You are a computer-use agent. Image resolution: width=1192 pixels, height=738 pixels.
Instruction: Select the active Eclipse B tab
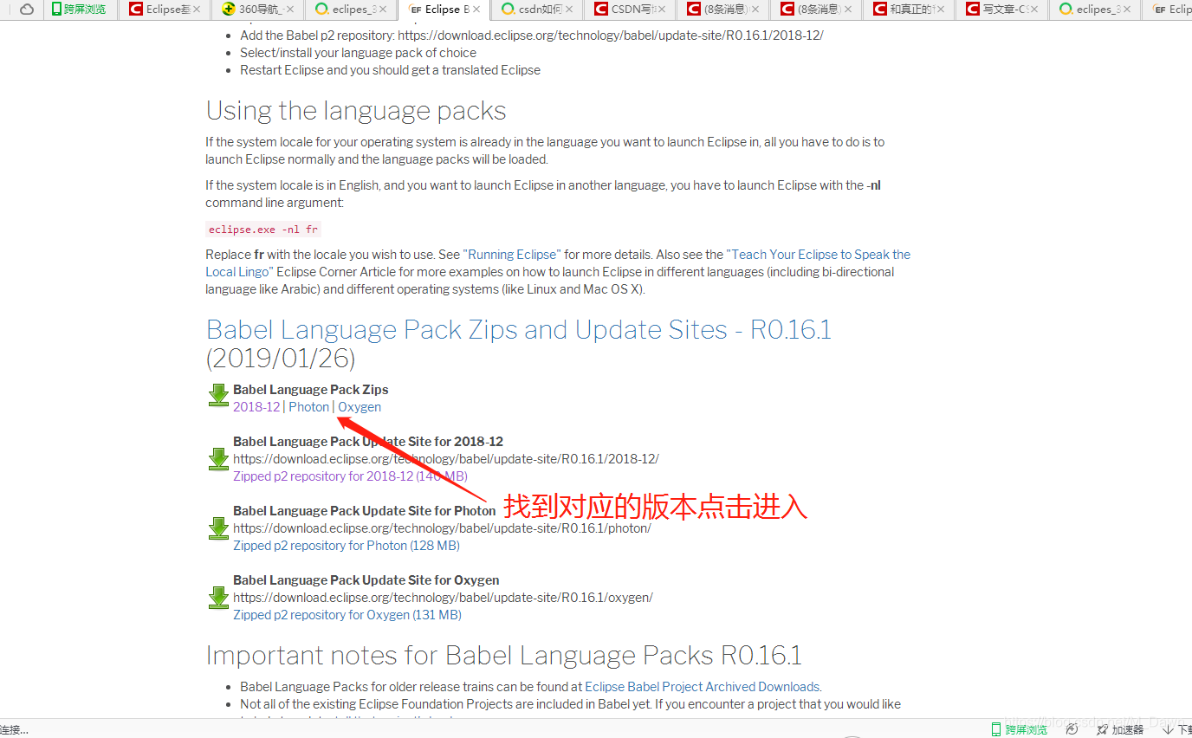pyautogui.click(x=444, y=10)
